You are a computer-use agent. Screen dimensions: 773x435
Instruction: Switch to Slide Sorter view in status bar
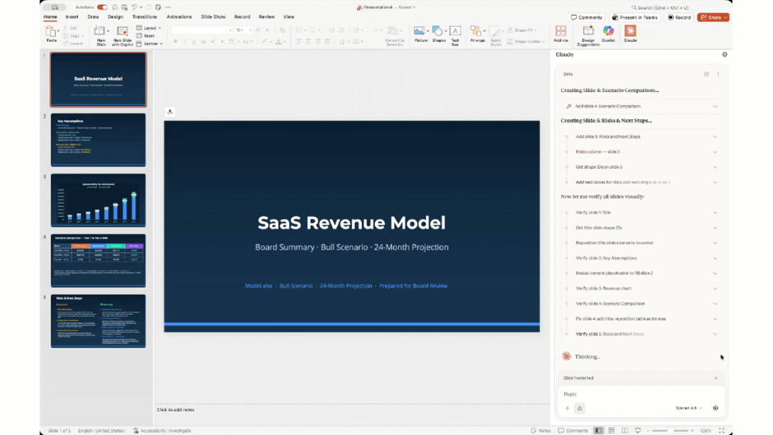pos(612,430)
